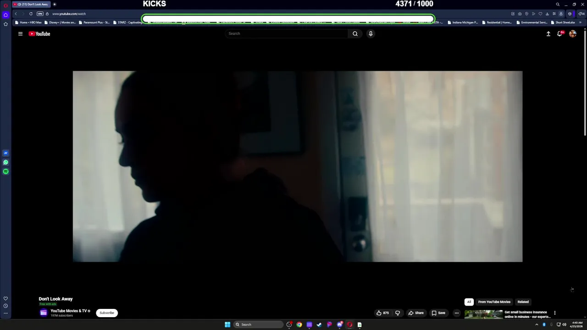The image size is (587, 330).
Task: Open the Indiana Michigan P... bookmark
Action: [x=463, y=22]
